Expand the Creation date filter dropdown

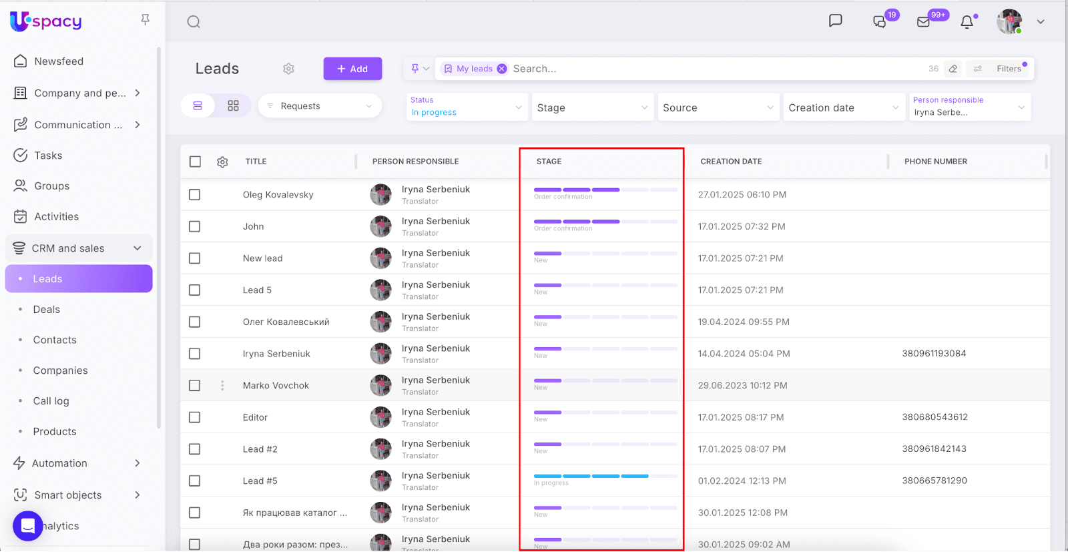point(843,107)
